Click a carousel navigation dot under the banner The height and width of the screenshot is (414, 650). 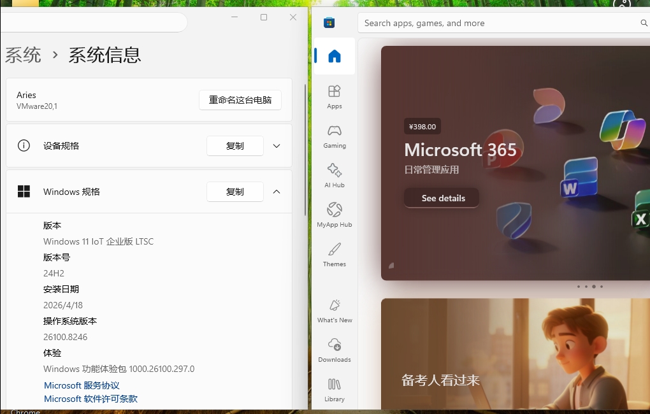(593, 287)
